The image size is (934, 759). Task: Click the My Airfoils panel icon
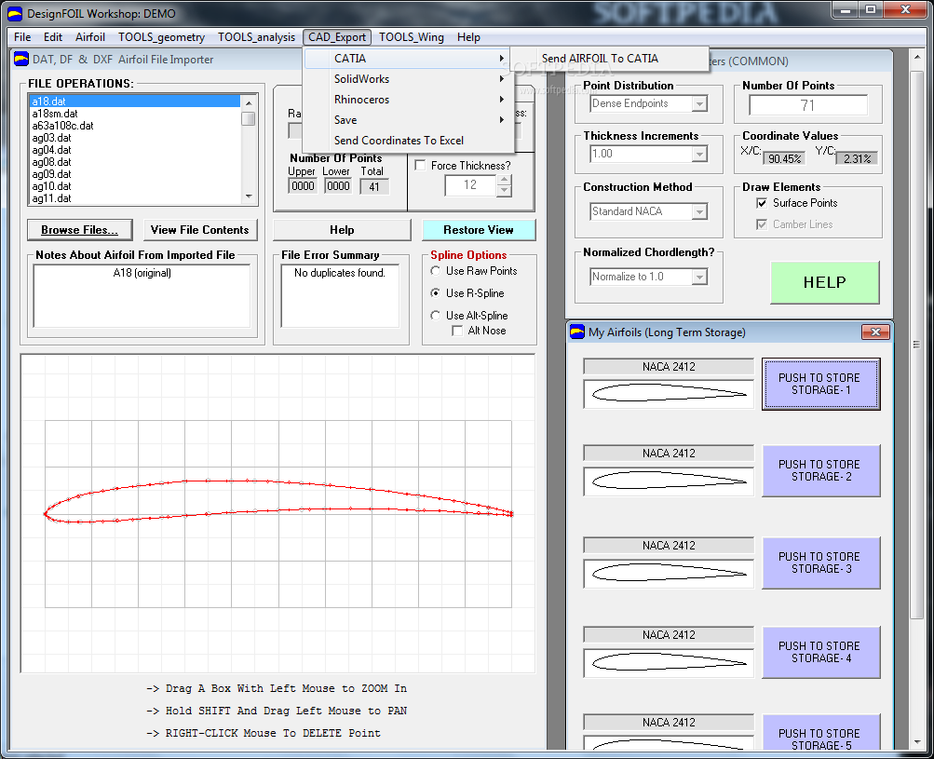[x=577, y=332]
